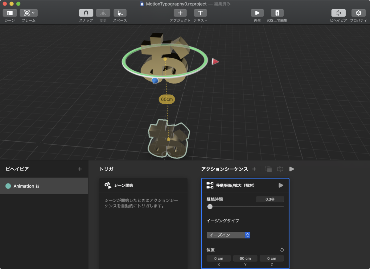Click the 移動/回転/拡大（相対）action title
The width and height of the screenshot is (370, 269).
[x=235, y=185]
